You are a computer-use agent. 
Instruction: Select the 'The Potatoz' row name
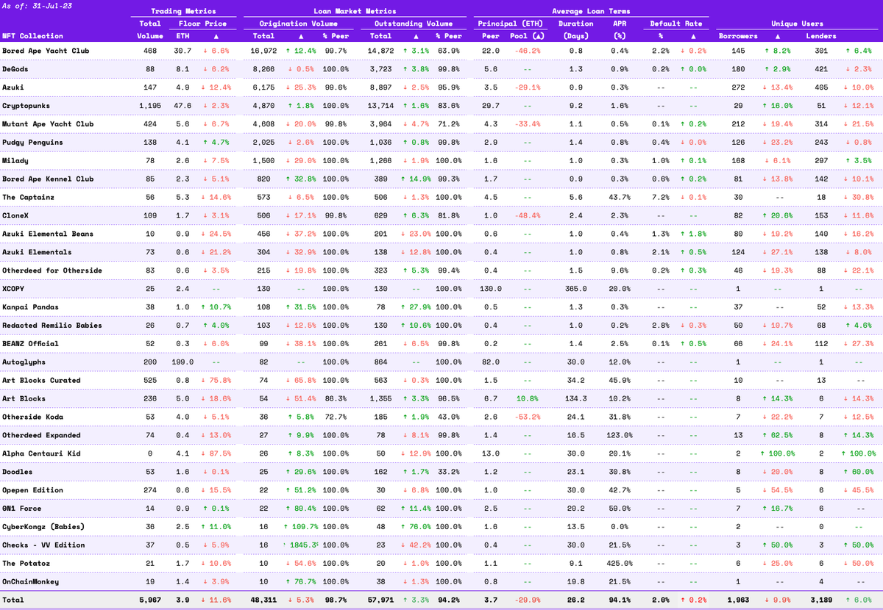point(26,563)
